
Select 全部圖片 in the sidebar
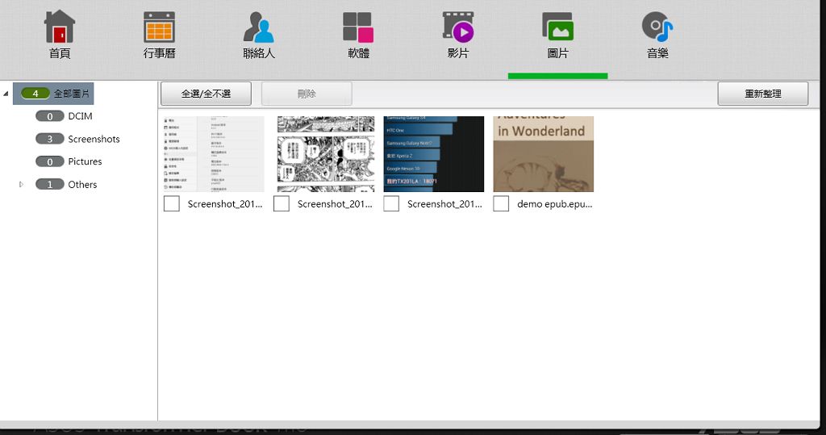[53, 94]
